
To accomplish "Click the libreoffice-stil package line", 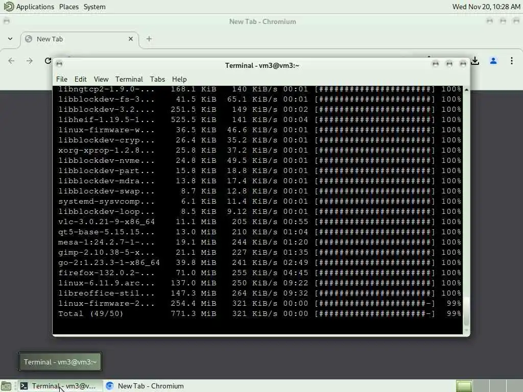I will (x=259, y=293).
